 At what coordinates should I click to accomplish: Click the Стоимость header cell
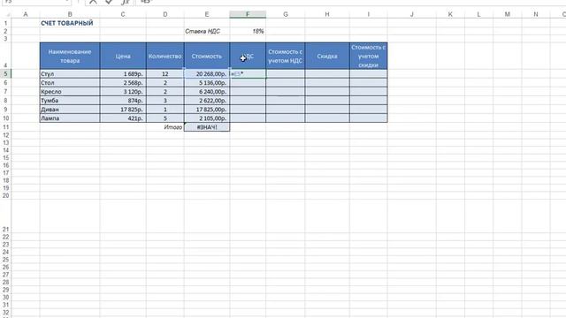tap(206, 56)
